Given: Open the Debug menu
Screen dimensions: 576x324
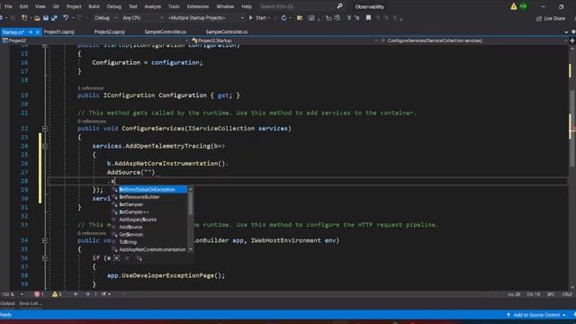Looking at the screenshot, I should [x=114, y=6].
